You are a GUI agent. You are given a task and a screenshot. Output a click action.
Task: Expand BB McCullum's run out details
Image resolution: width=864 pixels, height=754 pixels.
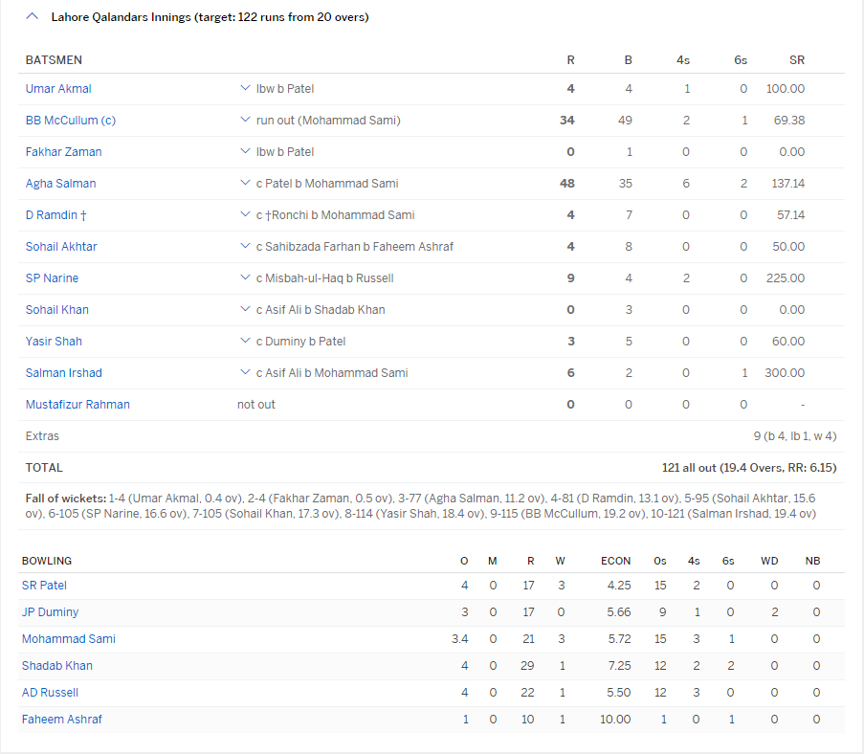pyautogui.click(x=245, y=120)
